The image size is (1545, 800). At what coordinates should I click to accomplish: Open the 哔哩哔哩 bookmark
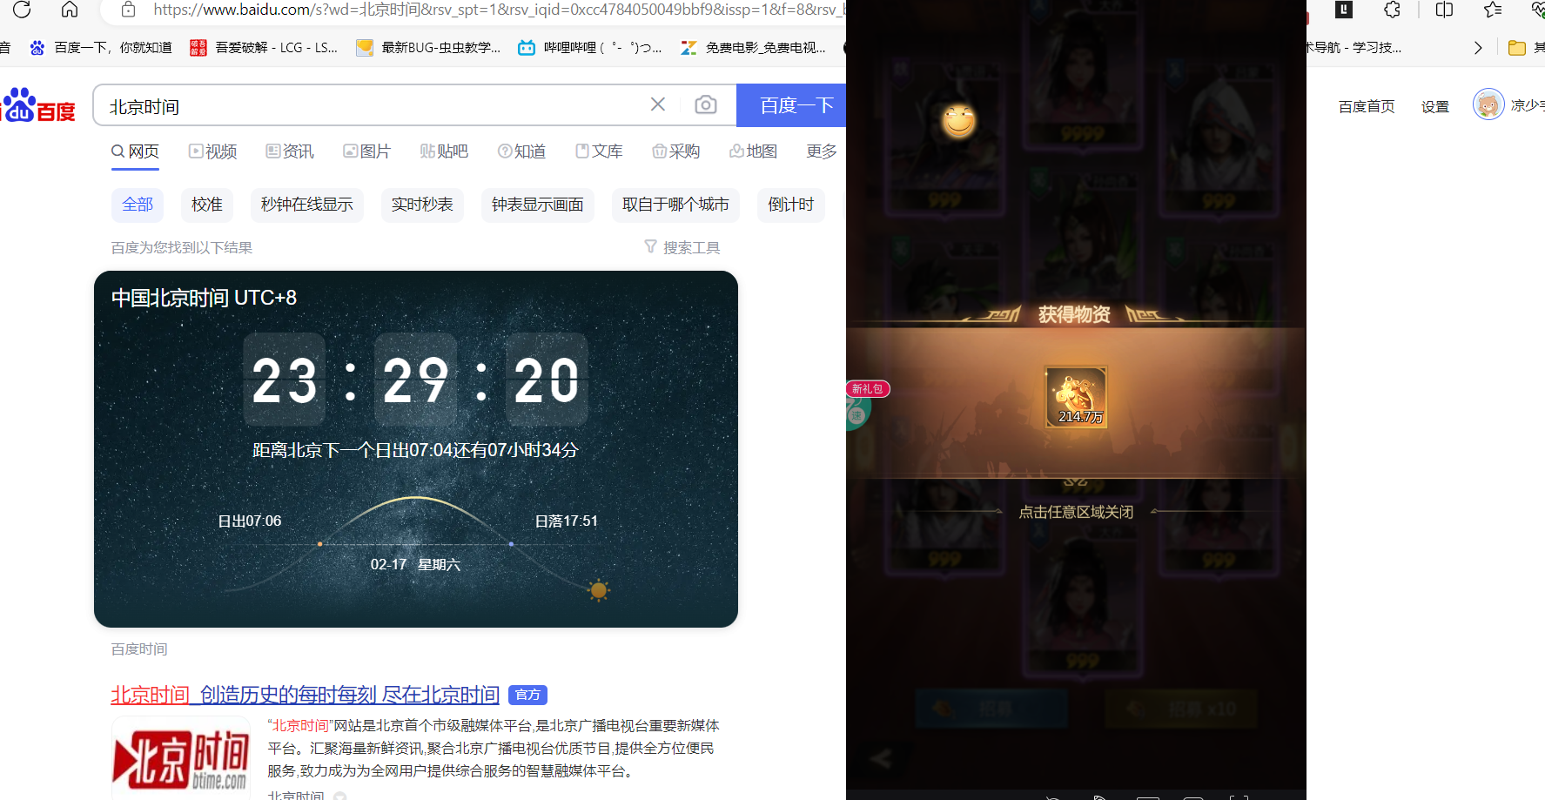pyautogui.click(x=590, y=47)
